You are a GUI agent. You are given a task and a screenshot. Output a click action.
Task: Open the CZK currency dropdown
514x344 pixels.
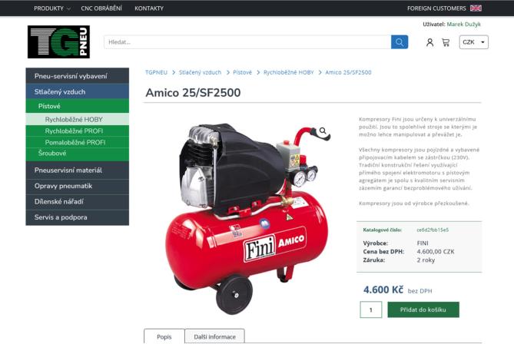(474, 42)
